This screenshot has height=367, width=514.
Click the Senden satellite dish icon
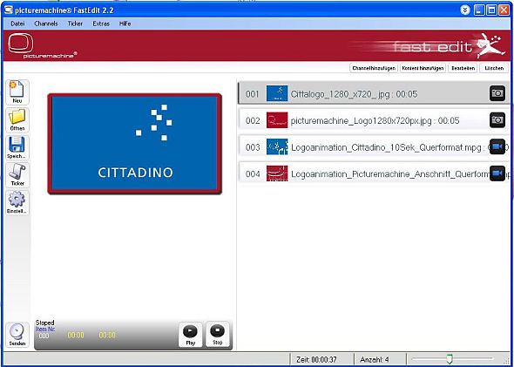click(17, 335)
